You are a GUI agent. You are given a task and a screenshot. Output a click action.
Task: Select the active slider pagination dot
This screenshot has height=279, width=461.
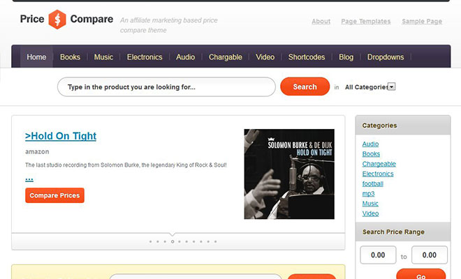[173, 241]
